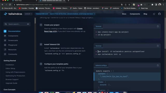
Task: Open the Create React App v5.0+ link
Action: click(63, 30)
